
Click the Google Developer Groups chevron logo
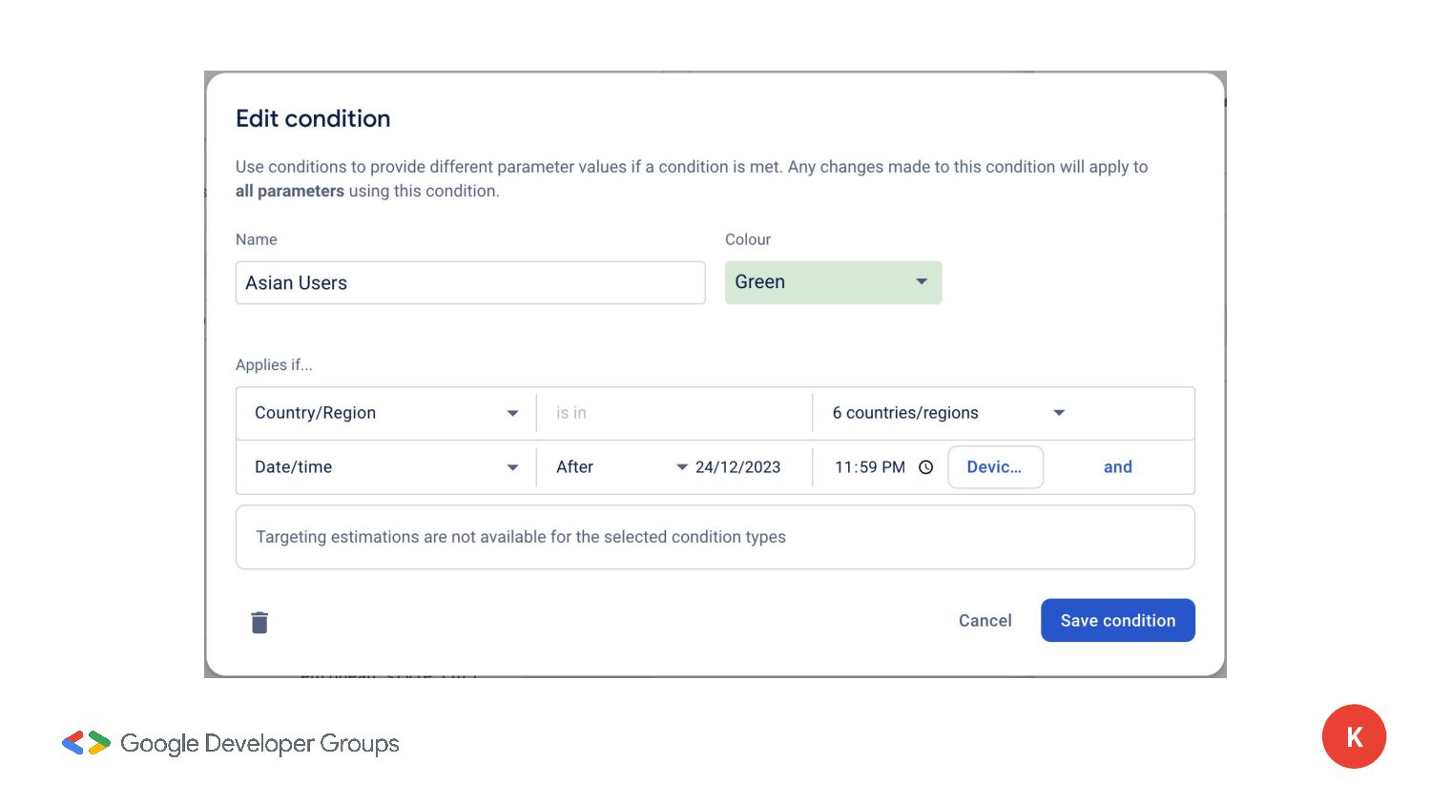pos(86,743)
